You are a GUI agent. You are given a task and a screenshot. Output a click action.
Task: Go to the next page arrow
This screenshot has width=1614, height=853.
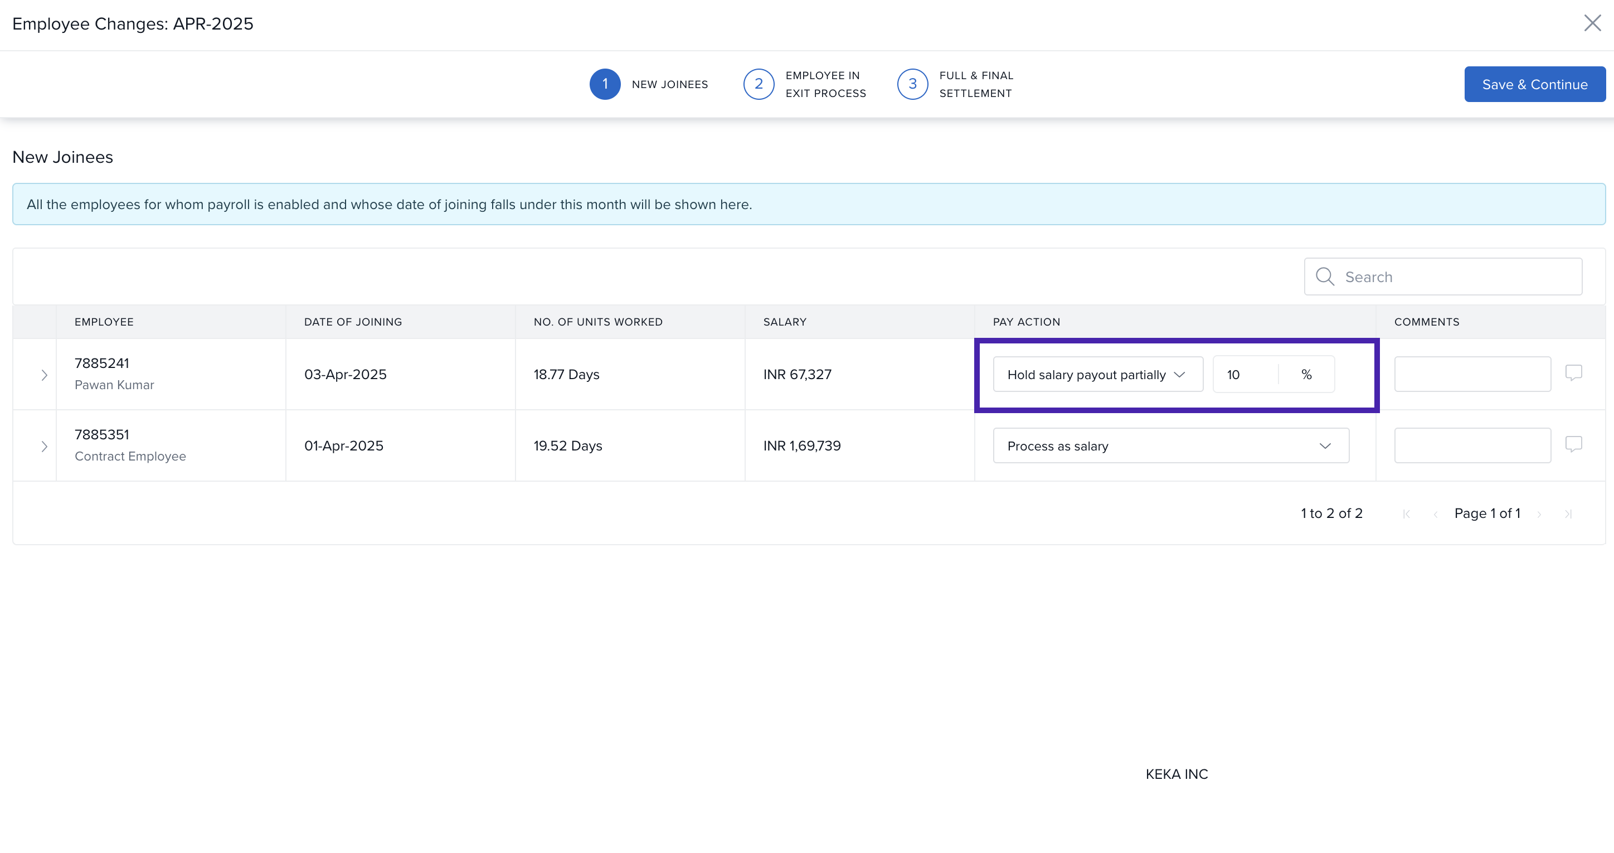1539,514
